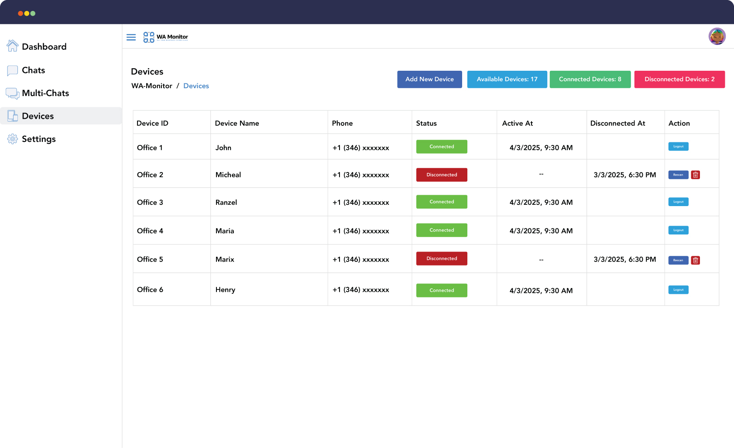Click the Settings gear icon
This screenshot has height=448, width=734.
[x=13, y=139]
